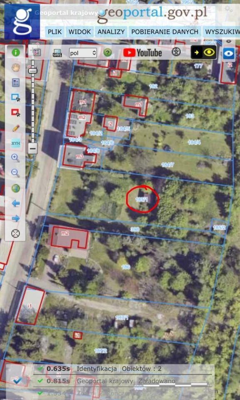Expand the POBIERANIE DANYCH menu
This screenshot has height=400, width=240.
coord(165,32)
